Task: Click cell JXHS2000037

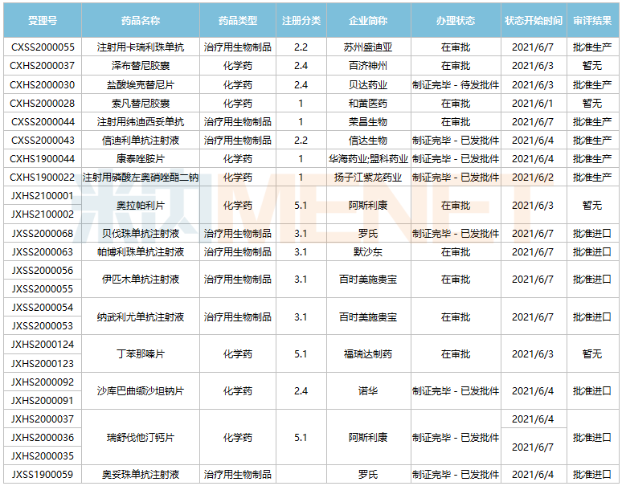Action: tap(43, 419)
